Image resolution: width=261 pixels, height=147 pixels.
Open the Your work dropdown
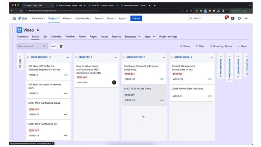pyautogui.click(x=38, y=18)
